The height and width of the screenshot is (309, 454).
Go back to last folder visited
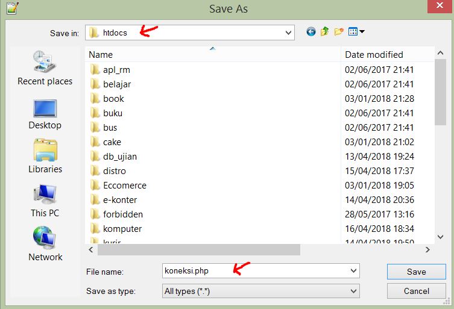click(x=311, y=31)
